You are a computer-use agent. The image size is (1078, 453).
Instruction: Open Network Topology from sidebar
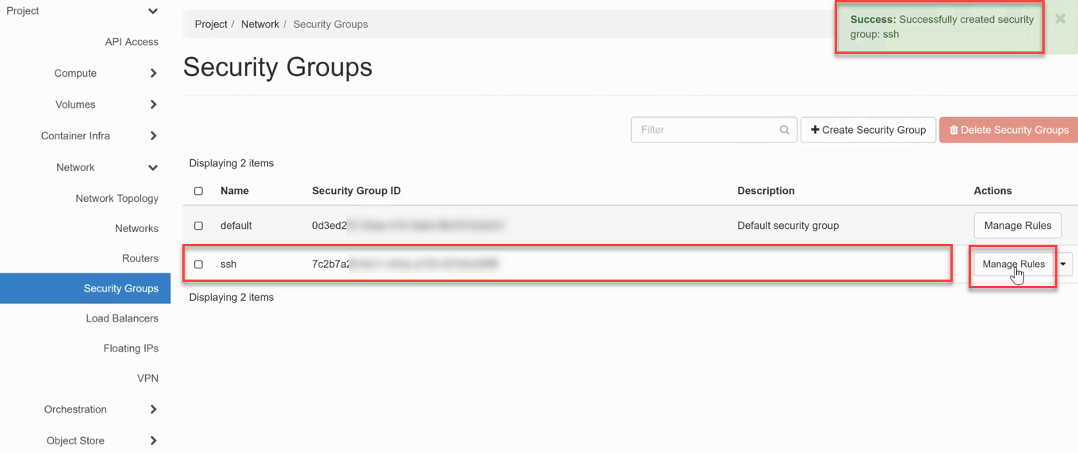tap(117, 199)
